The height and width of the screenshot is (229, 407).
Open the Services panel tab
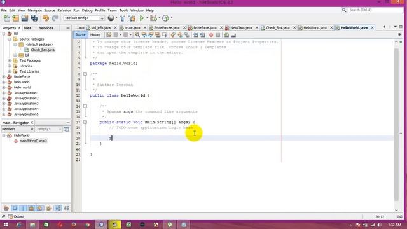(x=46, y=28)
